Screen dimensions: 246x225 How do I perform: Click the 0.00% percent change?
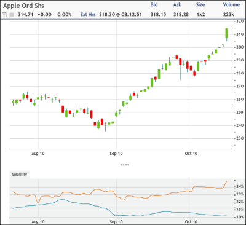[x=65, y=15]
